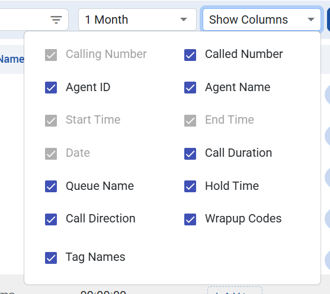Image resolution: width=330 pixels, height=294 pixels.
Task: Collapse the Show Columns dropdown
Action: click(262, 20)
